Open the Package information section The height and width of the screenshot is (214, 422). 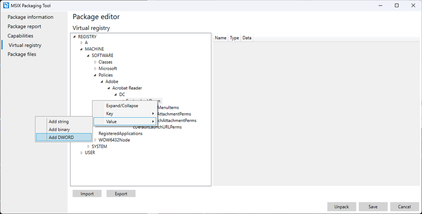click(x=30, y=17)
